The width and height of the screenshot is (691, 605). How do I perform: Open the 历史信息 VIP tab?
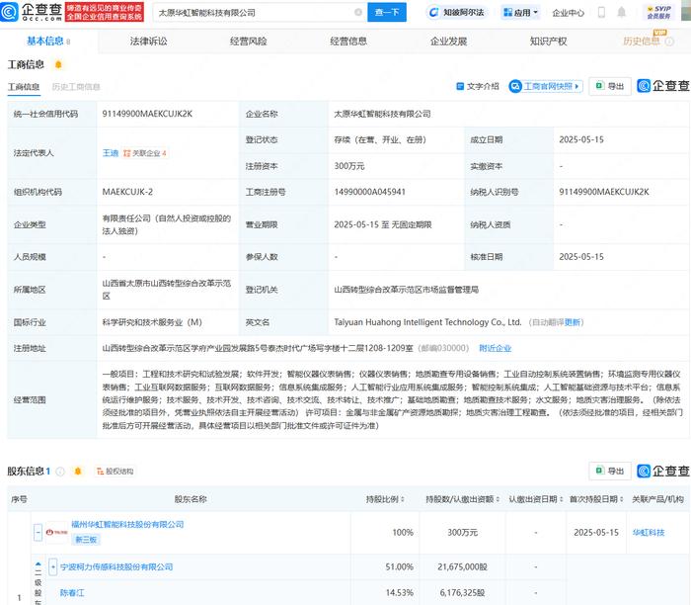[x=642, y=42]
